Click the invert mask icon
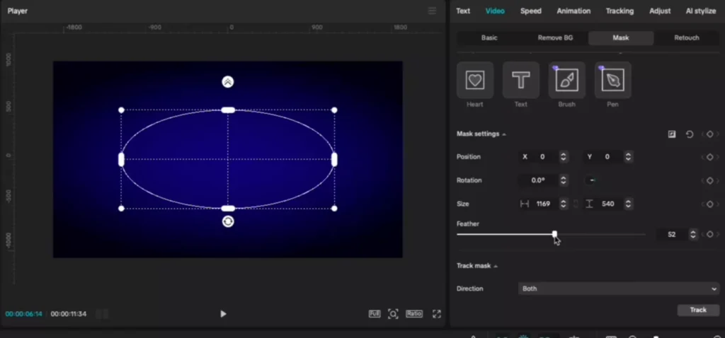 click(672, 134)
